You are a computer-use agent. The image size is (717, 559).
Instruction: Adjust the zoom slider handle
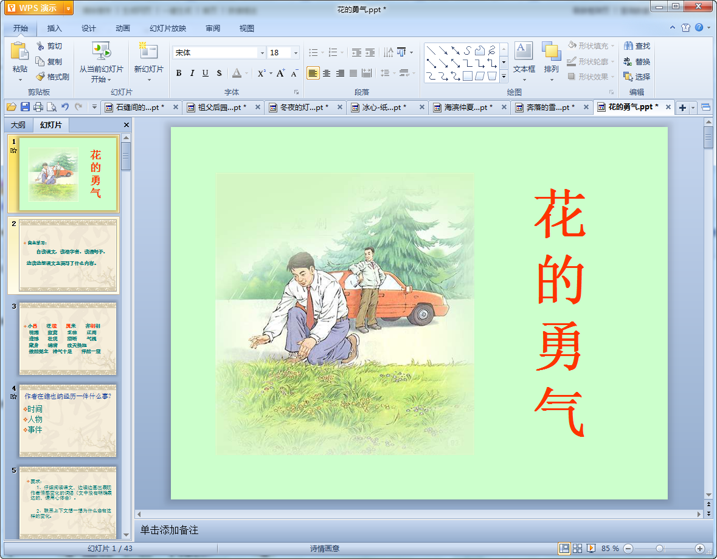659,549
